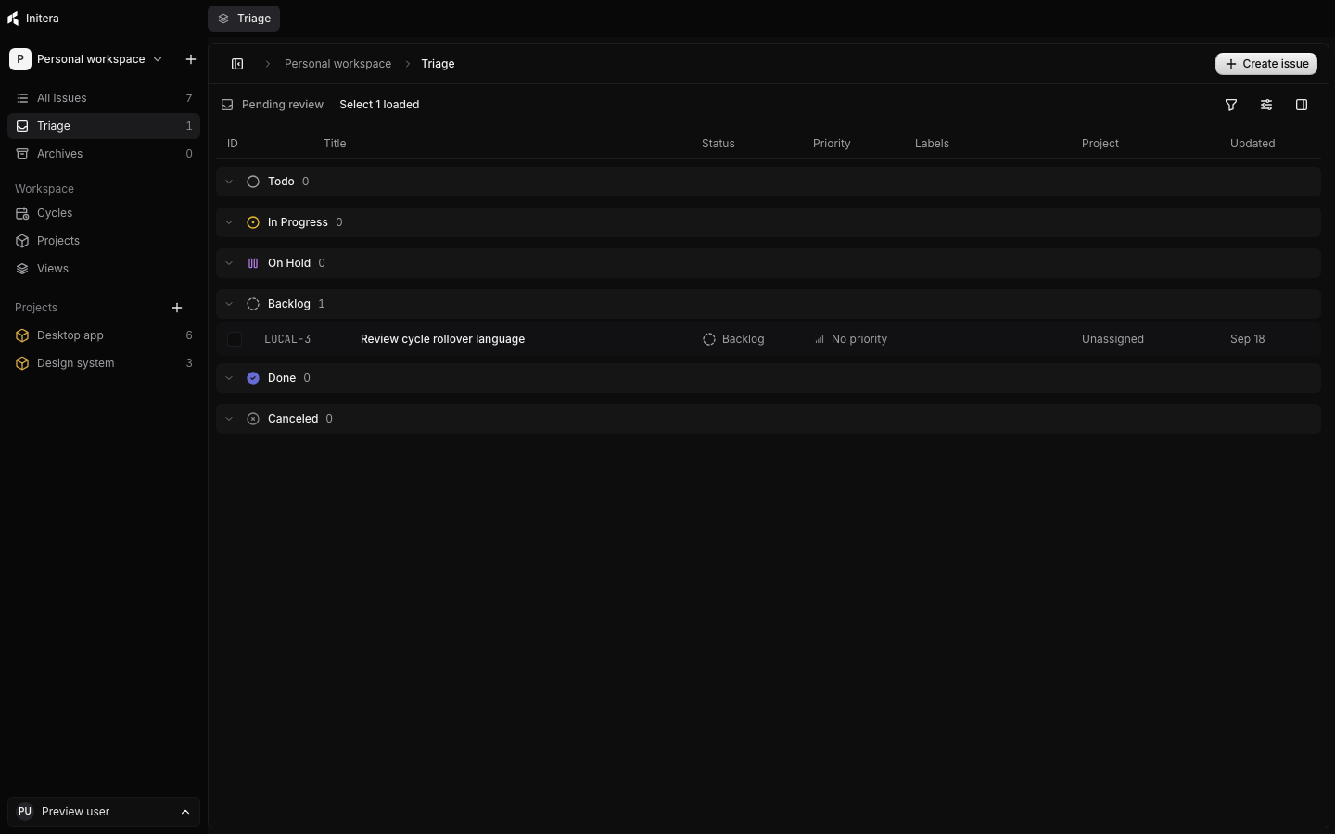Click Select 1 loaded
Screen dimensions: 1335x834
point(379,105)
